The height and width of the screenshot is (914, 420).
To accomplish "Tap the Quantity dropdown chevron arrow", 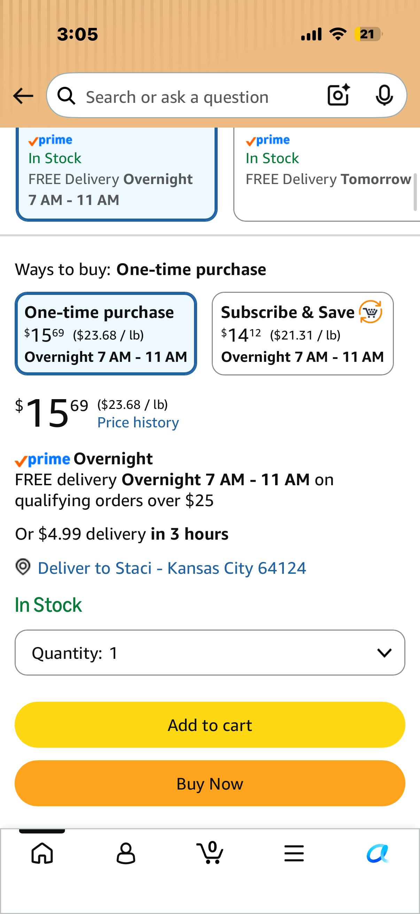I will (x=384, y=653).
